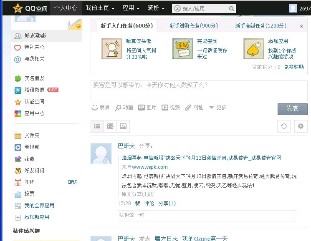Image resolution: width=311 pixels, height=241 pixels.
Task: Open the 应用中心 APP icon
Action: click(x=18, y=114)
